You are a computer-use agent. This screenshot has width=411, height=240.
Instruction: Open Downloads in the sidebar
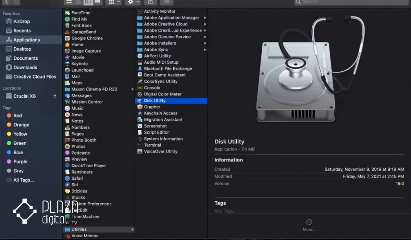click(25, 68)
